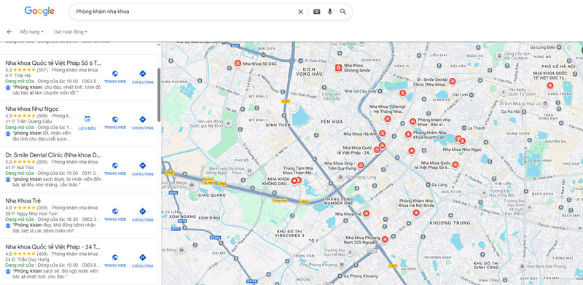Open Nha Khoa Trẻ listing title
This screenshot has width=583, height=285.
tap(23, 201)
